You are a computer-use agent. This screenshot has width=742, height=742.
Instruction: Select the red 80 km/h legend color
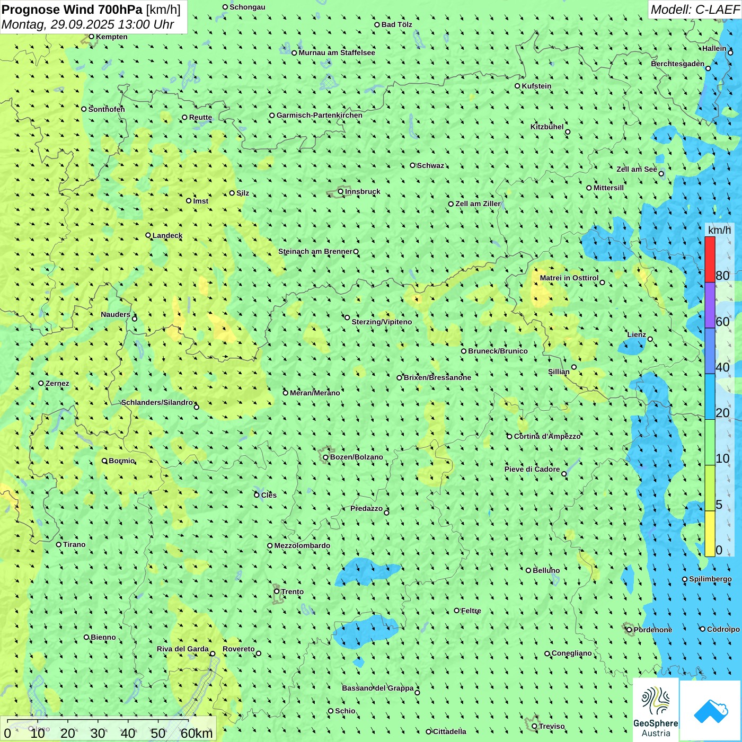[x=710, y=259]
